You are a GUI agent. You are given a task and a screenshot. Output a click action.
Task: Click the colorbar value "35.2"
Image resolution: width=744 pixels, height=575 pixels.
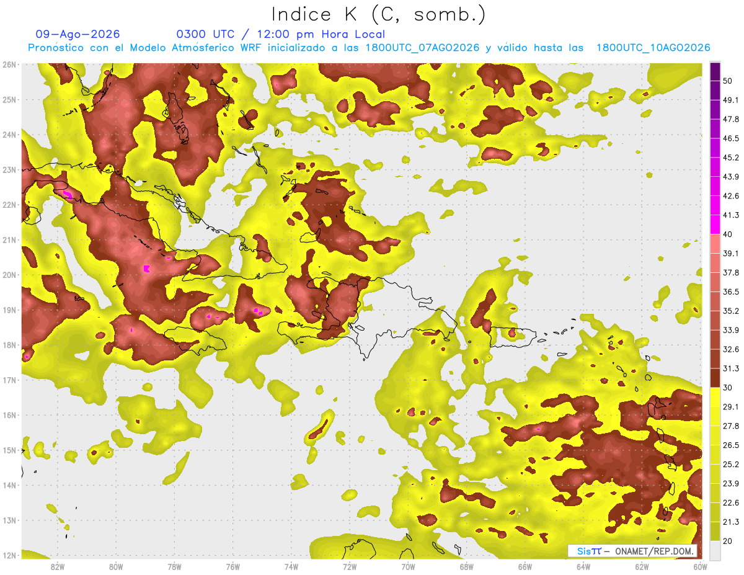click(x=730, y=311)
